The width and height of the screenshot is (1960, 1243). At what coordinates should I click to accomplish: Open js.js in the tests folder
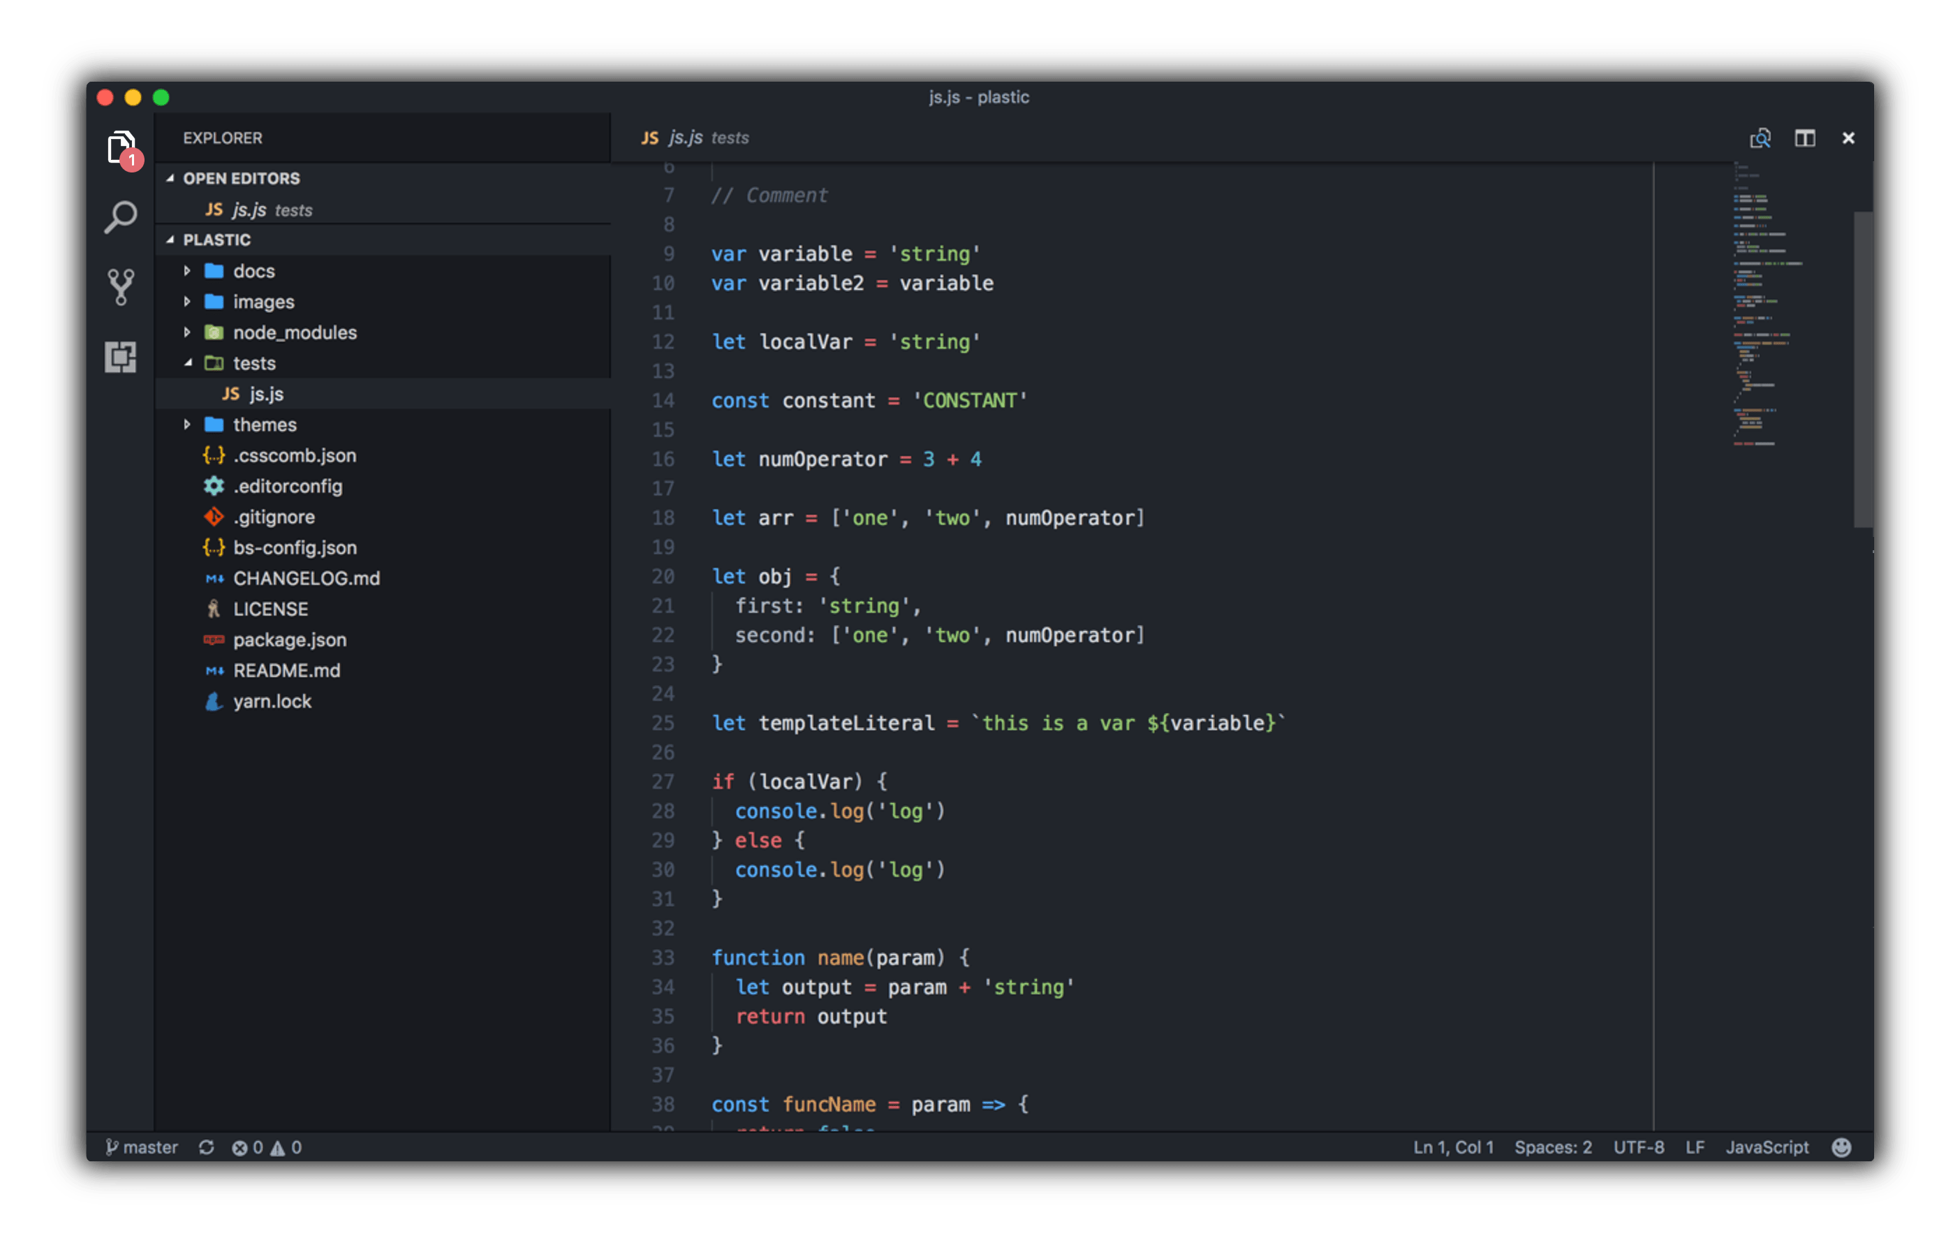point(383,394)
